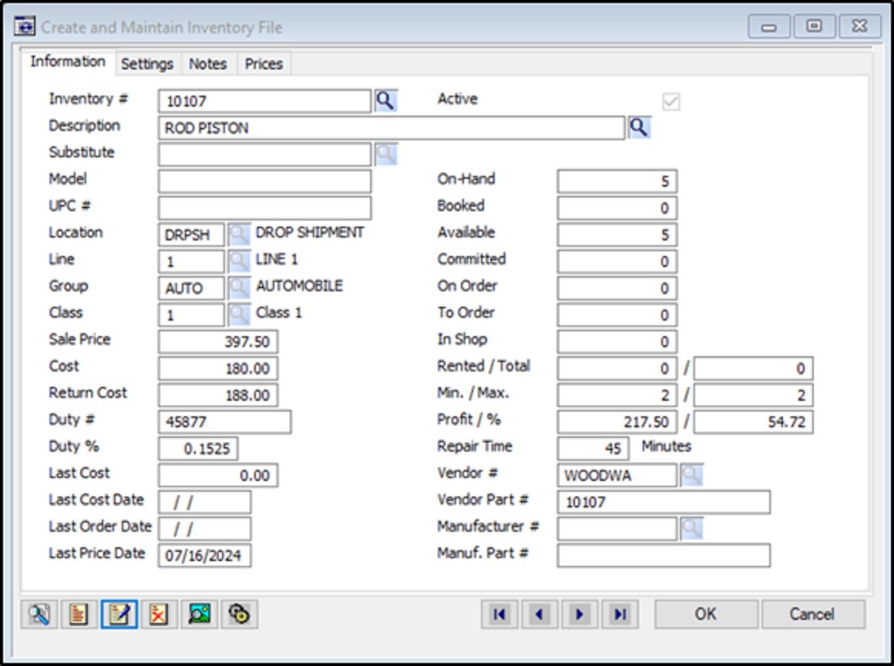Click the On Order quantity field
Screen dimensions: 894x666
pos(617,288)
